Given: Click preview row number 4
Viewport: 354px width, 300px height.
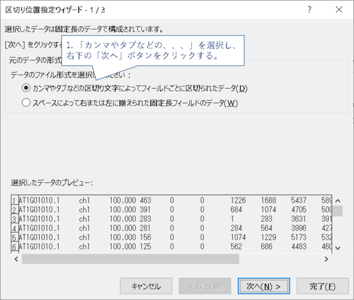Looking at the screenshot, I should tap(14, 228).
